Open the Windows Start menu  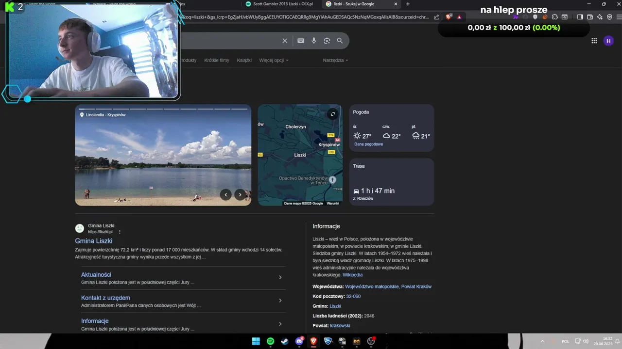pyautogui.click(x=256, y=341)
